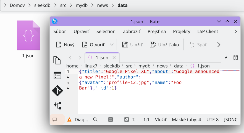Click the quick open lightning icon
Screen dimensions: 244x133
[226, 58]
